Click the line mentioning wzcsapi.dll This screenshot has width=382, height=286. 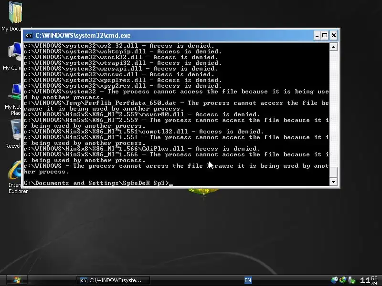(121, 69)
